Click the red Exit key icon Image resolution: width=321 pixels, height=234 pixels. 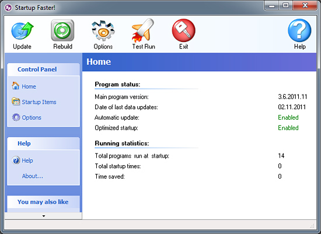(x=184, y=30)
